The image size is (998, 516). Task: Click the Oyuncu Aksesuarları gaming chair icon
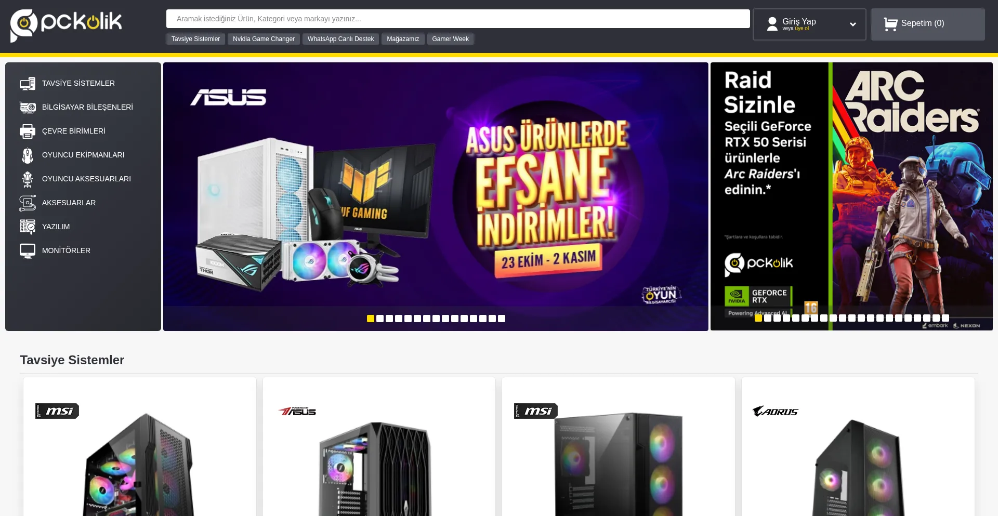click(28, 179)
